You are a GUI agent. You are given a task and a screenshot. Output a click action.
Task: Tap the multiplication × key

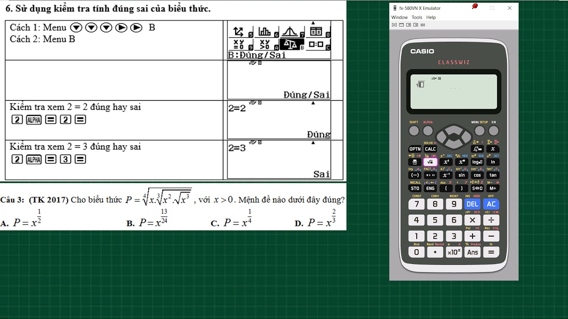pos(472,220)
